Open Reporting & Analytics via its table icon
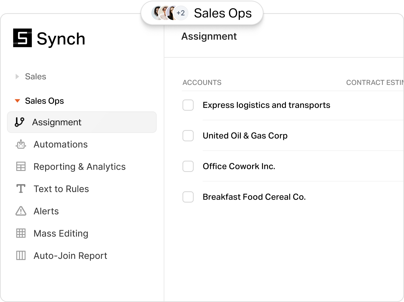This screenshot has height=302, width=404. click(x=21, y=166)
